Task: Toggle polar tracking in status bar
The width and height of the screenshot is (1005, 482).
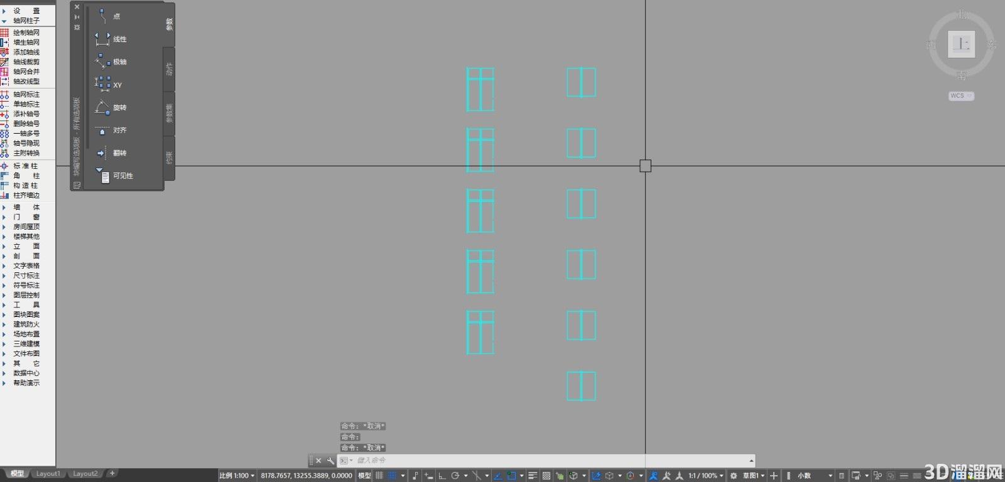Action: pos(455,476)
